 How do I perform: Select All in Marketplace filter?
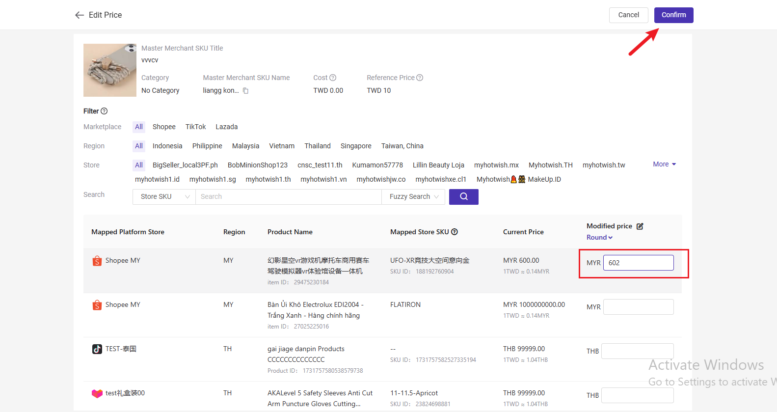tap(139, 127)
